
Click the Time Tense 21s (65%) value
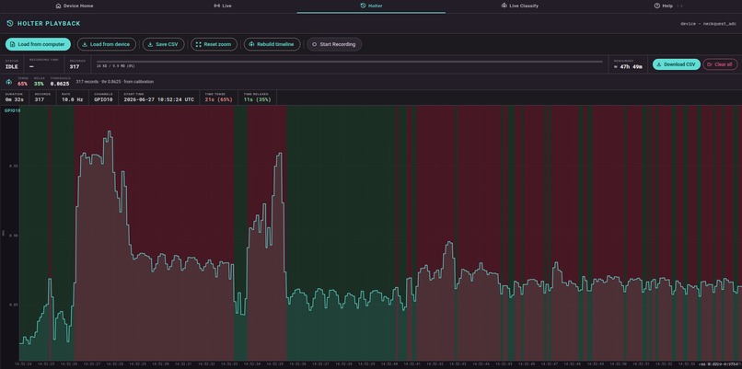218,99
